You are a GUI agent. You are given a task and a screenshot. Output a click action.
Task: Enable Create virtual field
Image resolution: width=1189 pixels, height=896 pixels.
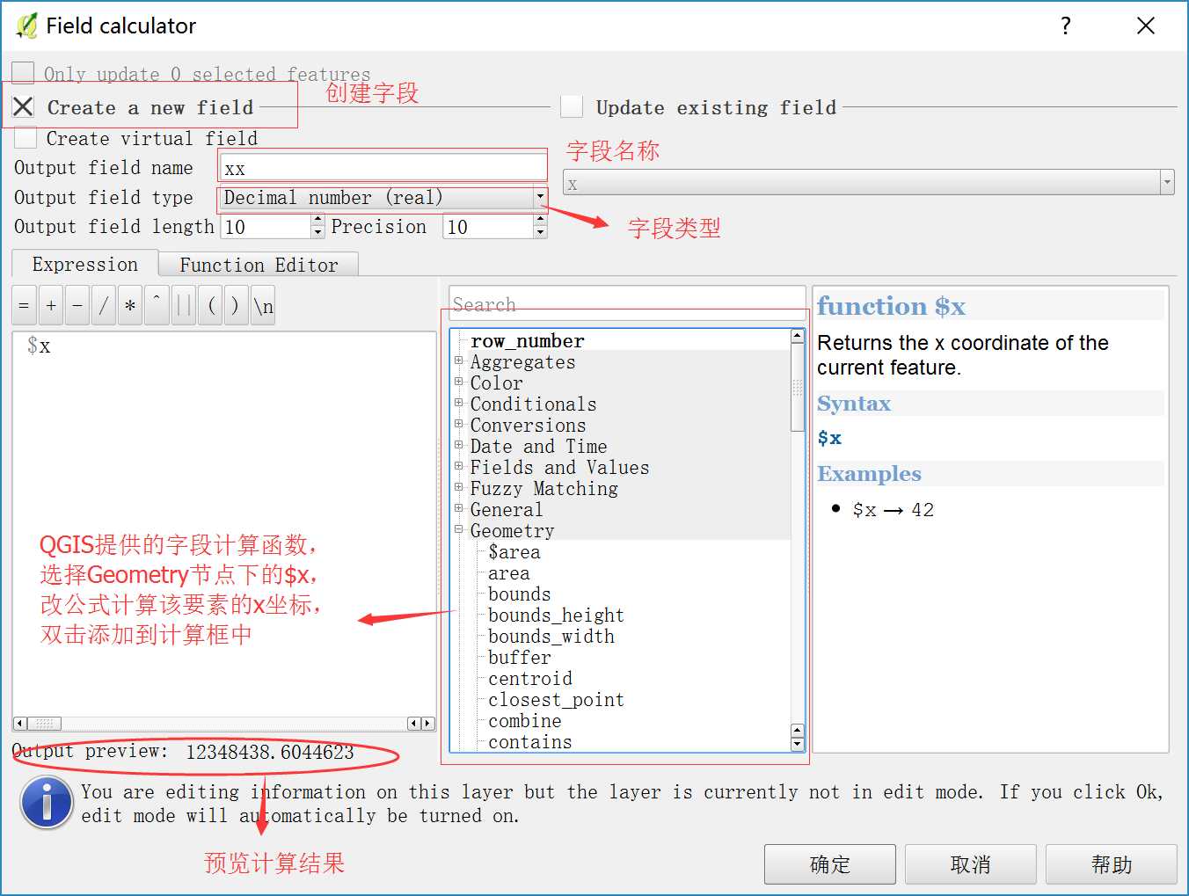point(26,138)
